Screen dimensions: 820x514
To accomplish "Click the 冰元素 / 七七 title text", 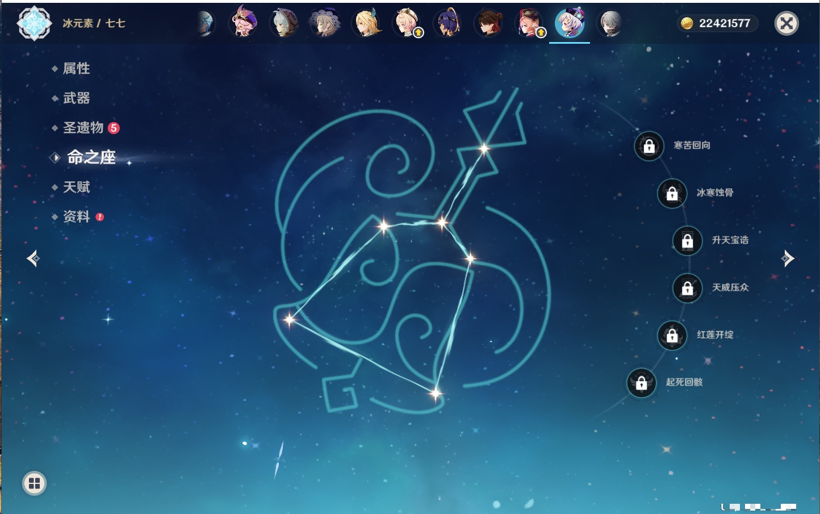I will [94, 23].
